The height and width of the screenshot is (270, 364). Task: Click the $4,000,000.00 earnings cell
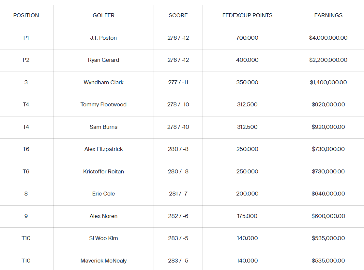tap(328, 38)
